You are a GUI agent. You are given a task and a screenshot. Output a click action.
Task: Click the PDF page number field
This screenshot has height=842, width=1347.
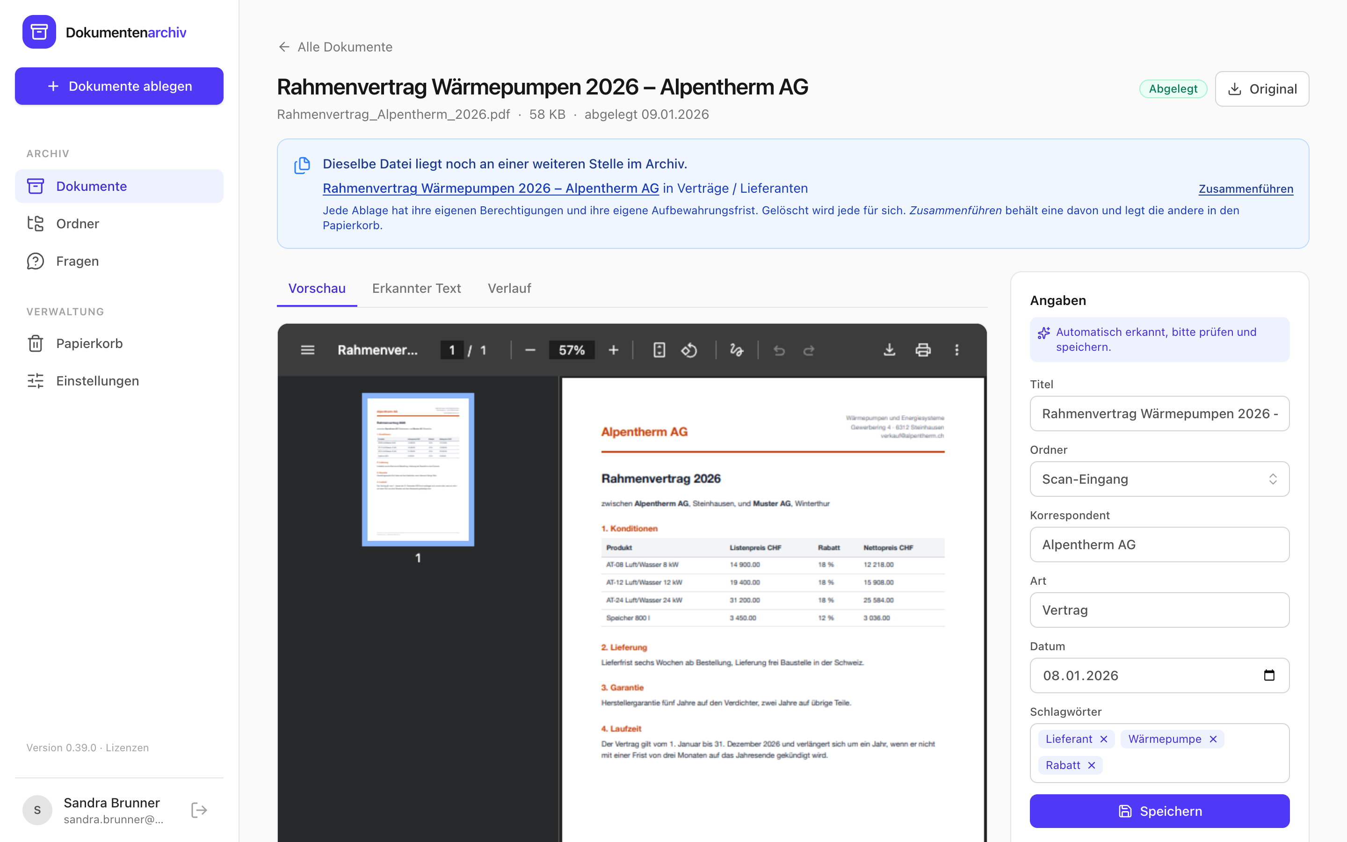coord(452,350)
